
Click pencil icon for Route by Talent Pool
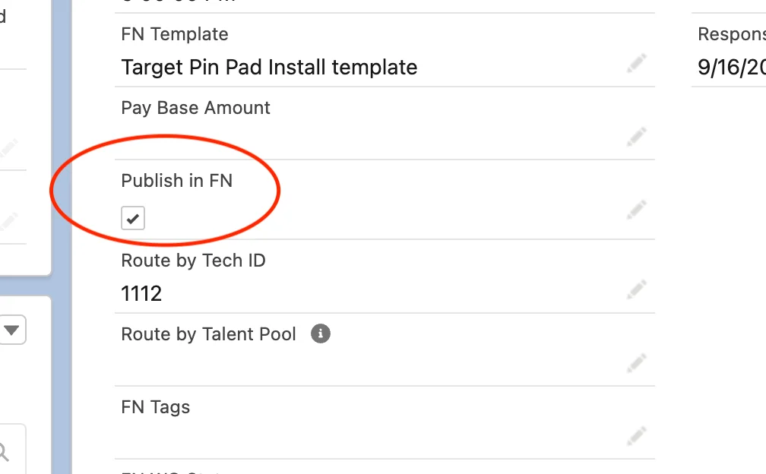click(636, 363)
